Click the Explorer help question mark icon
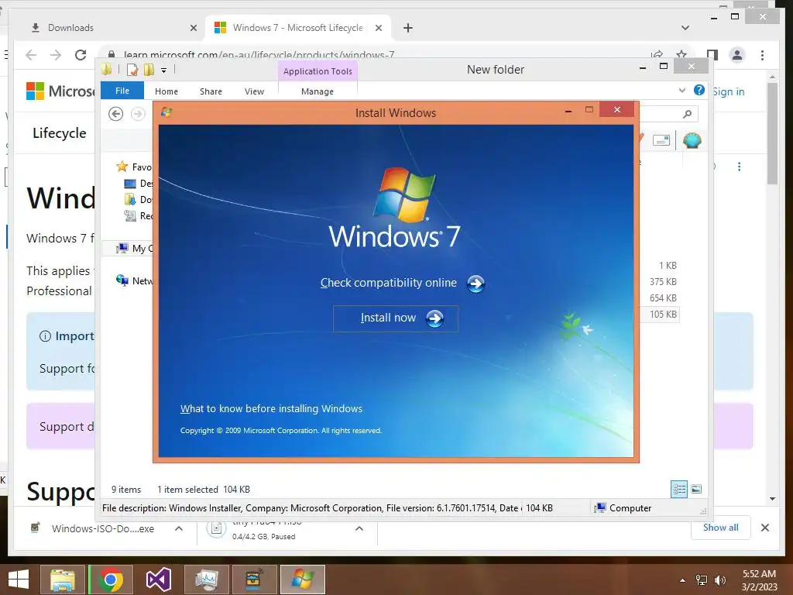Screen dimensions: 793x595 click(x=699, y=90)
